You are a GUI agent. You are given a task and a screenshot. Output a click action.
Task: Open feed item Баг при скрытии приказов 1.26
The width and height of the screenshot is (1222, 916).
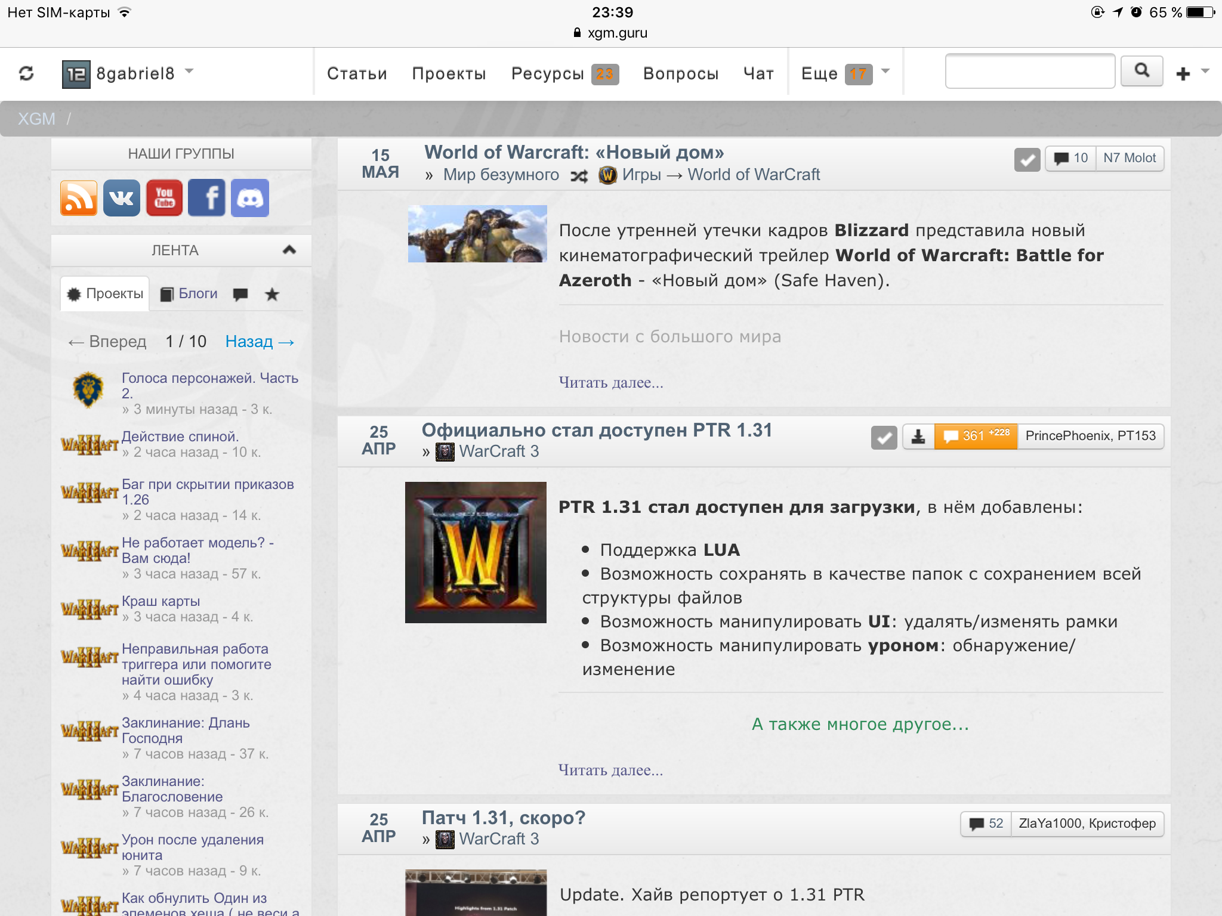[208, 491]
